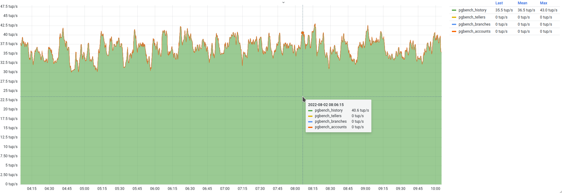Screen dimensions: 562x193
Task: Open the panel menu chevron above the chart
Action: (x=283, y=2)
